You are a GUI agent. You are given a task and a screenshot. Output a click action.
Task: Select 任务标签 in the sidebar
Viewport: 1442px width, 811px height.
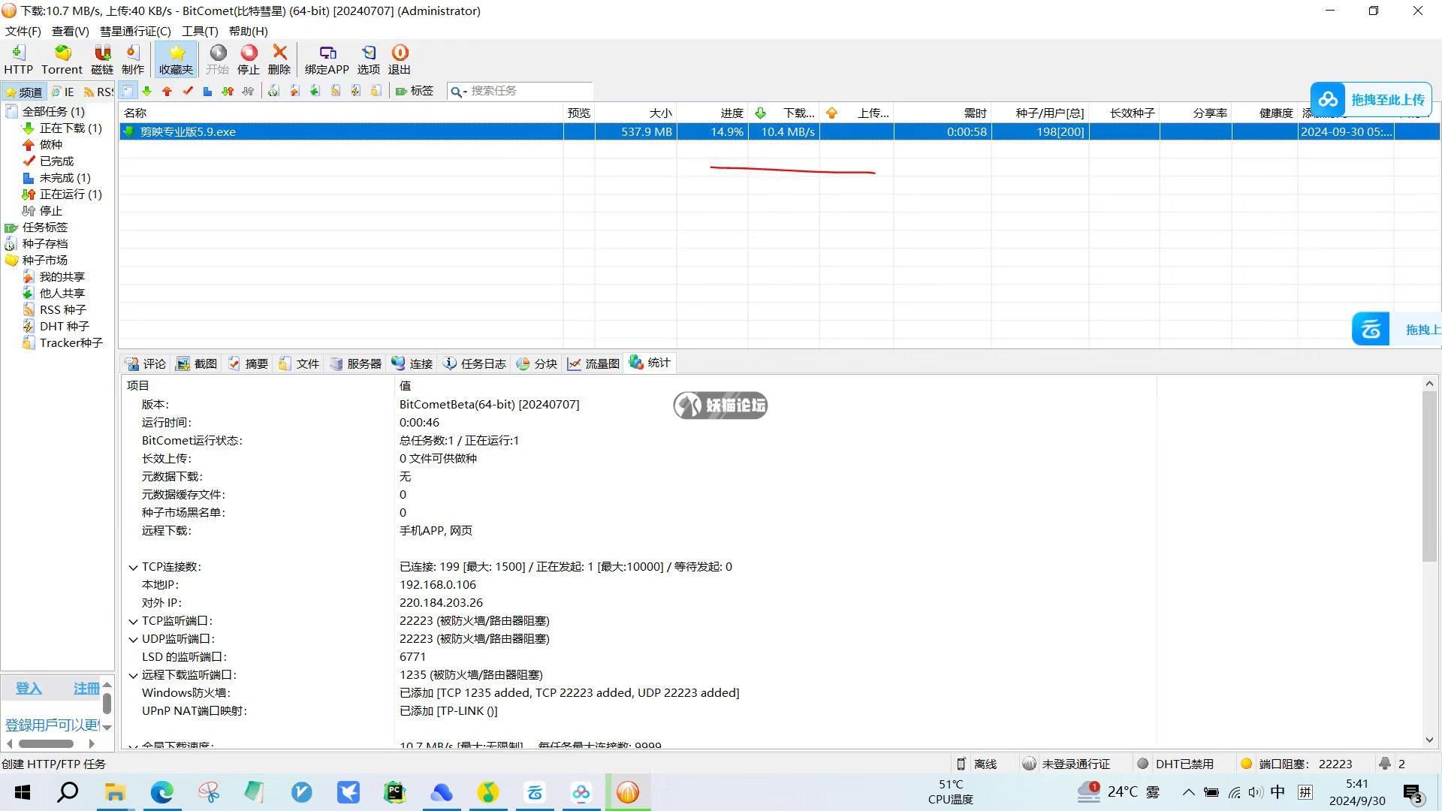[44, 228]
